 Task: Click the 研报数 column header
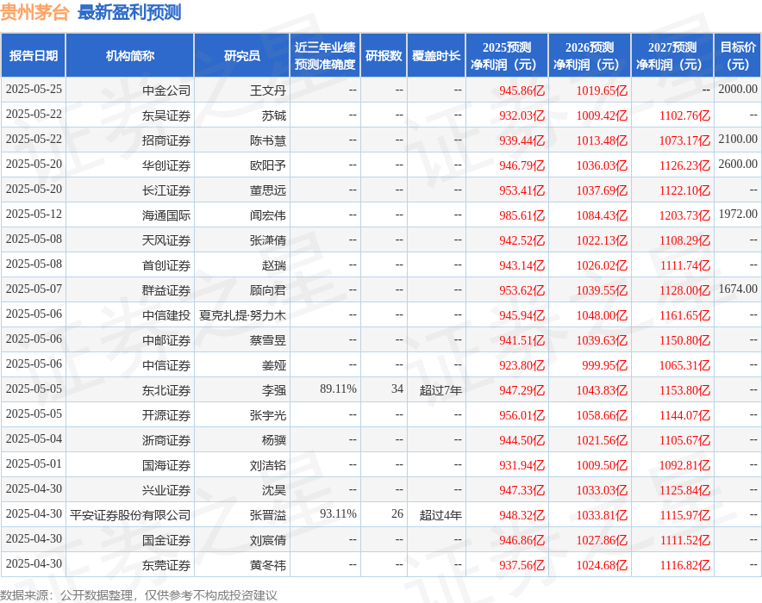(x=384, y=55)
